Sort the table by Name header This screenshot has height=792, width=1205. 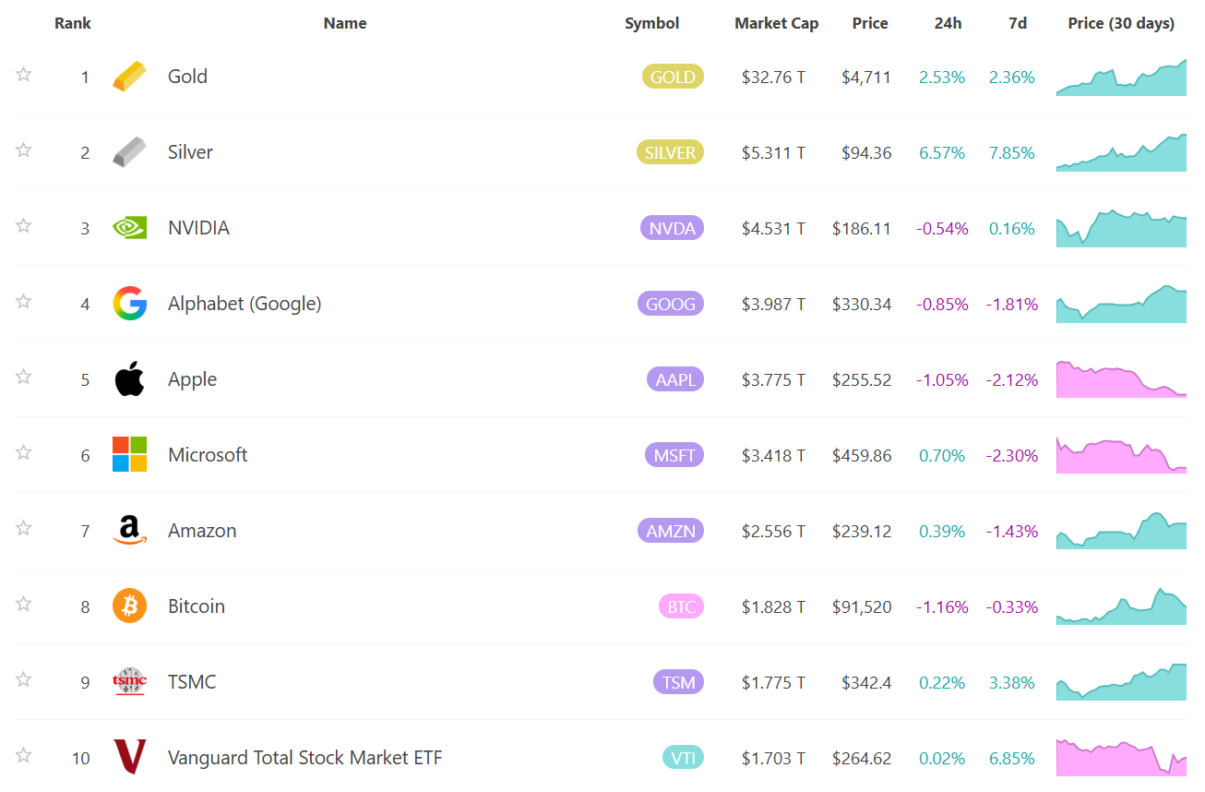click(x=345, y=23)
